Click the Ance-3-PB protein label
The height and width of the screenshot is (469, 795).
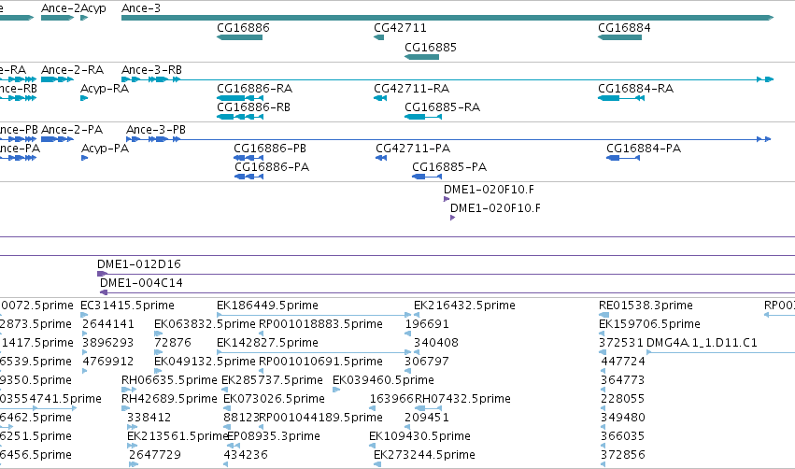(x=156, y=129)
